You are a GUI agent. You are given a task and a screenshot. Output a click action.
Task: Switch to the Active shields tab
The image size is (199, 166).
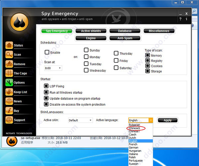91,31
